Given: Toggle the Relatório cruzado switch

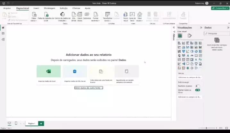Looking at the screenshot, I should click(x=197, y=86).
